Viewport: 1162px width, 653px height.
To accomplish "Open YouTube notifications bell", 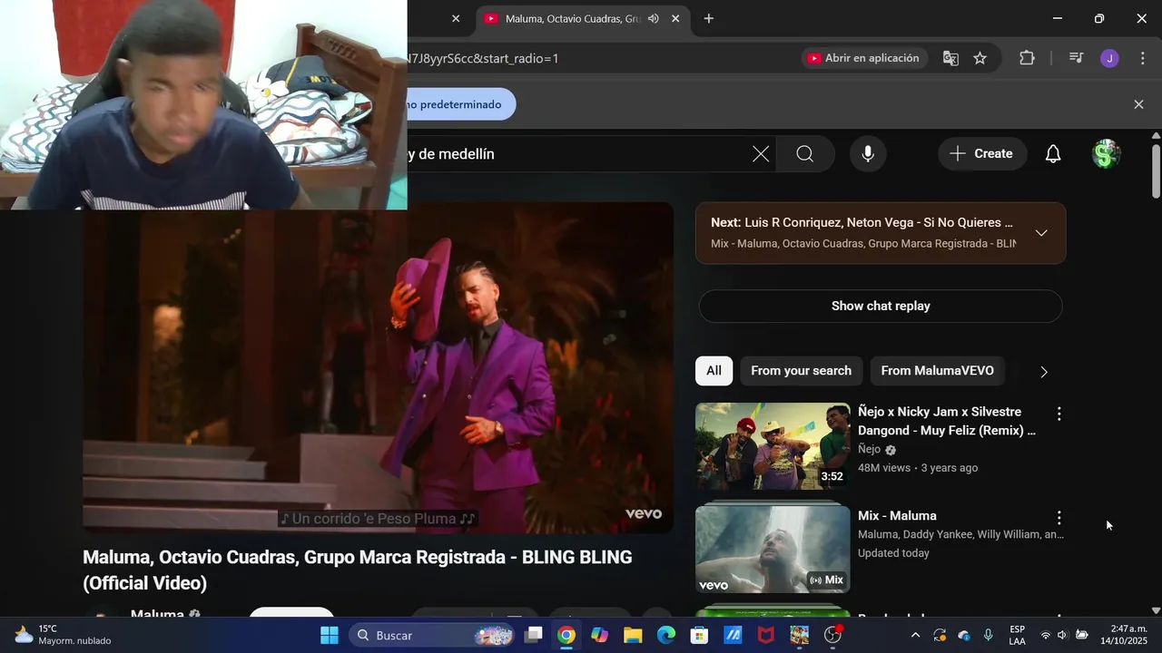I will (x=1053, y=154).
